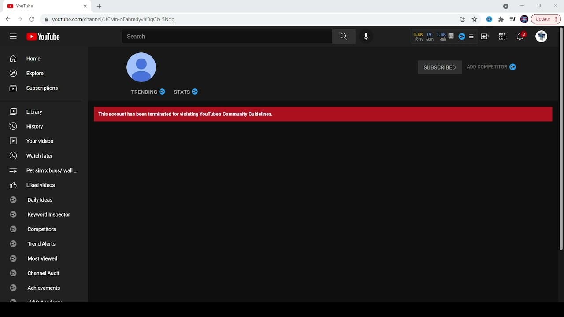Open Chrome profile avatar

pyautogui.click(x=524, y=19)
